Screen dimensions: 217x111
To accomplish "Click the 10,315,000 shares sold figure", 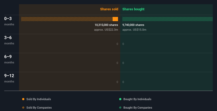I will (x=106, y=25).
